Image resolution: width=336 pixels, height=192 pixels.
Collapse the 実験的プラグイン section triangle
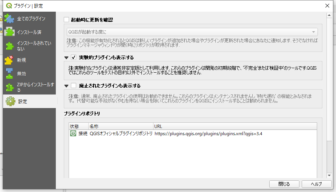point(67,58)
